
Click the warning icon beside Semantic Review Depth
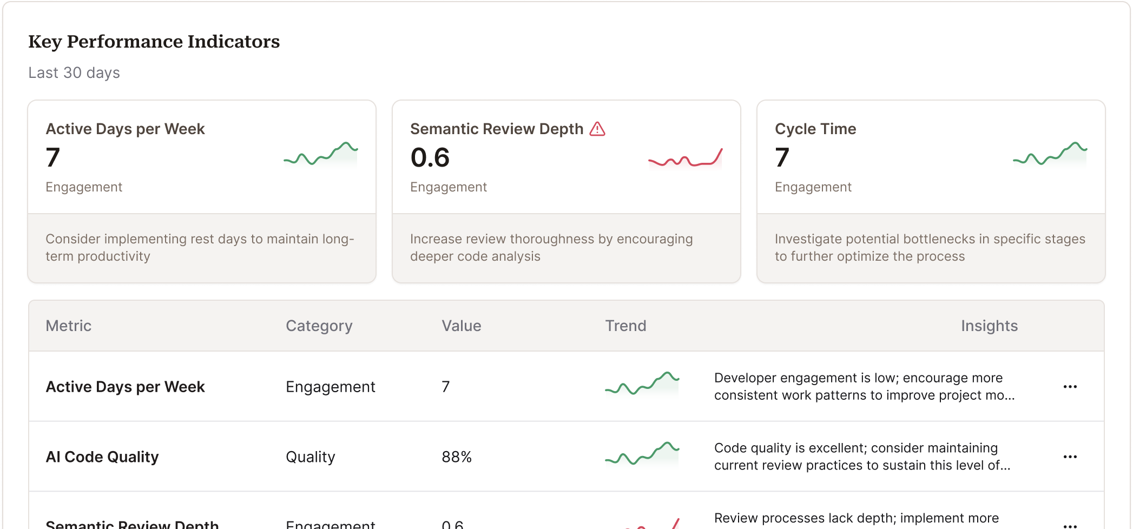point(597,129)
